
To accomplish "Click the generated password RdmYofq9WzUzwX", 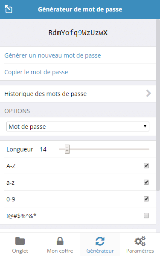I will 78,33.
